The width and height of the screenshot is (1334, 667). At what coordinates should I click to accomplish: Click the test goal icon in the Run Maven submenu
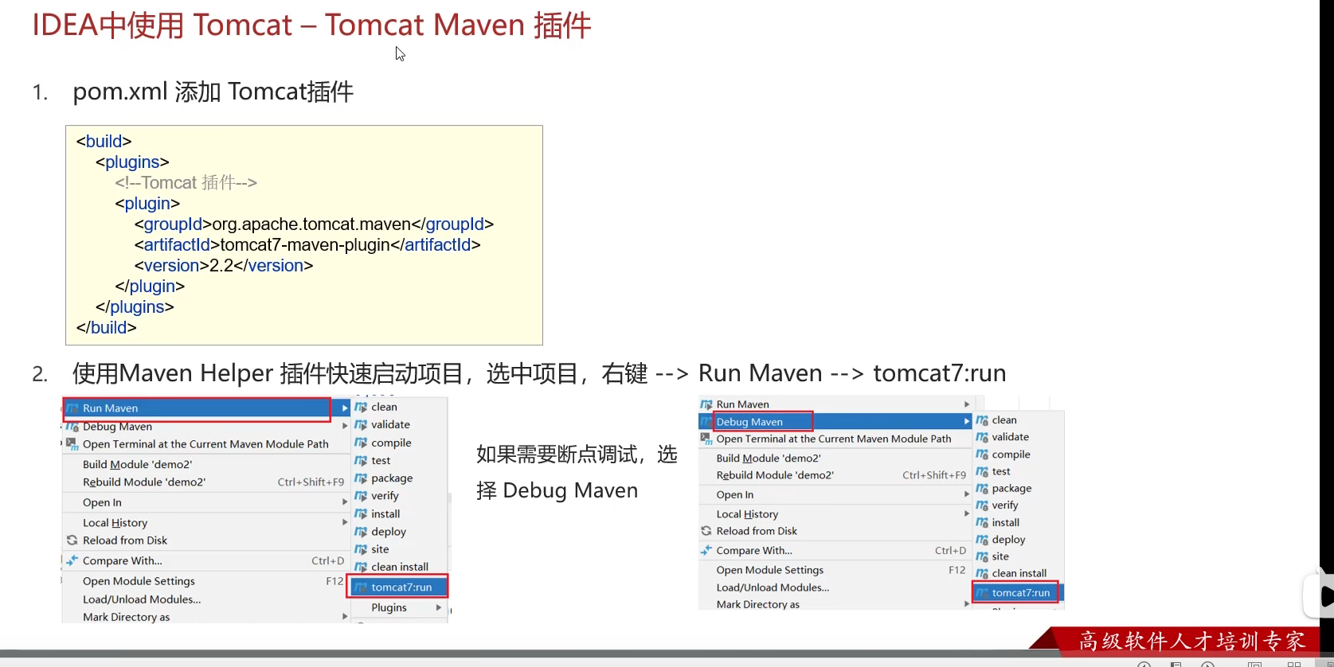361,461
